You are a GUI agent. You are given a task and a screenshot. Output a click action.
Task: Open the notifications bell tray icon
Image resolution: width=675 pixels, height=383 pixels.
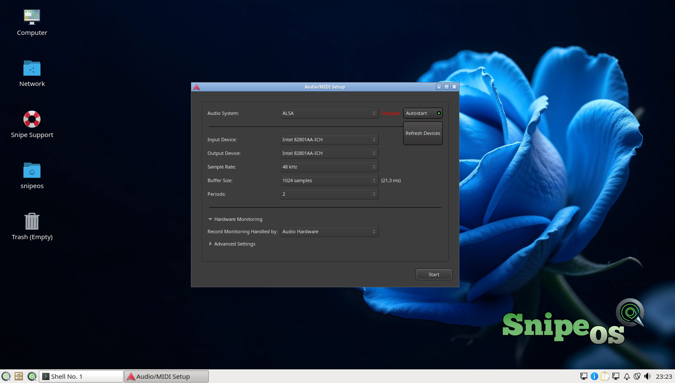[627, 376]
